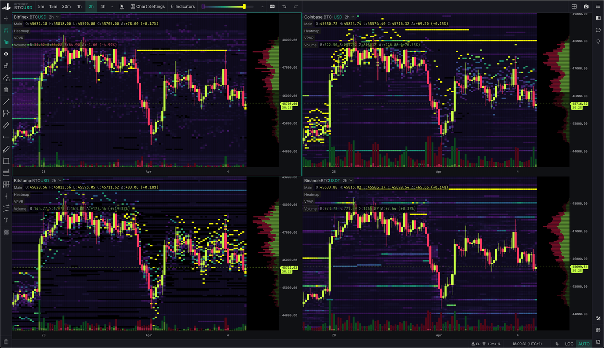Click the Bitfinex 45705.00 current price label
Image resolution: width=604 pixels, height=348 pixels.
tap(289, 104)
